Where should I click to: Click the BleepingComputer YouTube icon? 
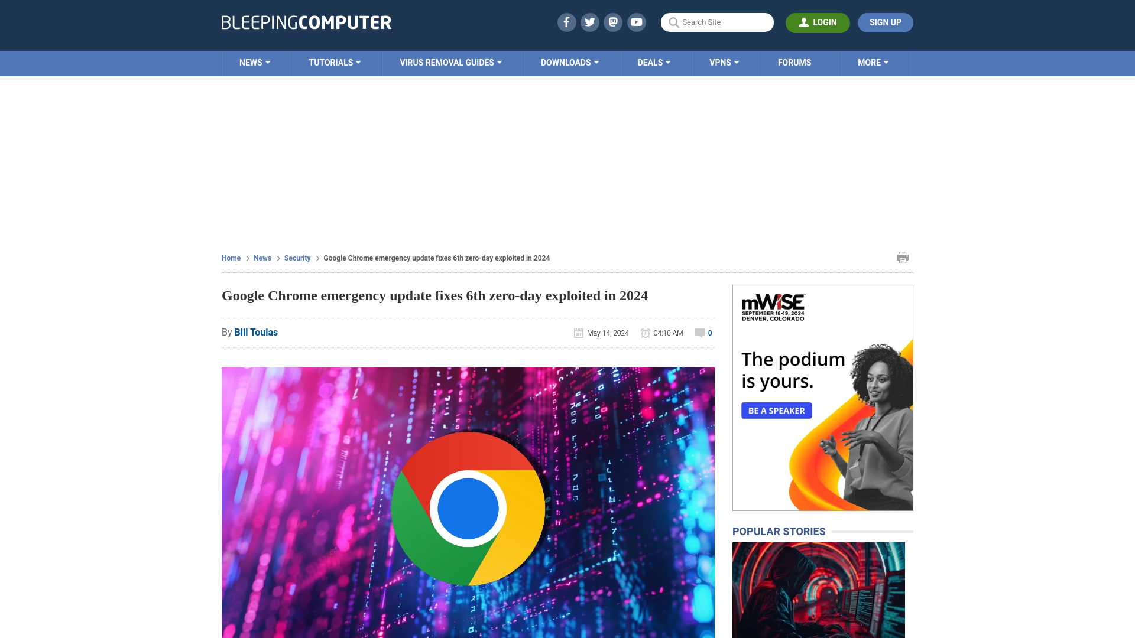[636, 22]
